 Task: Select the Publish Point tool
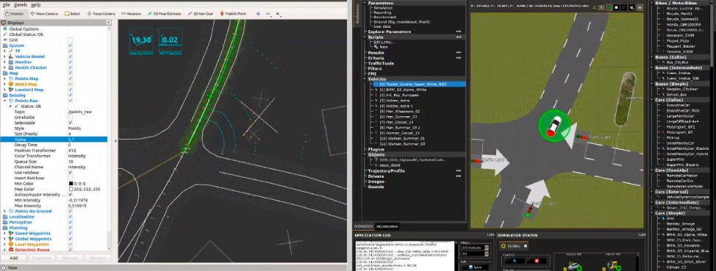pos(233,14)
